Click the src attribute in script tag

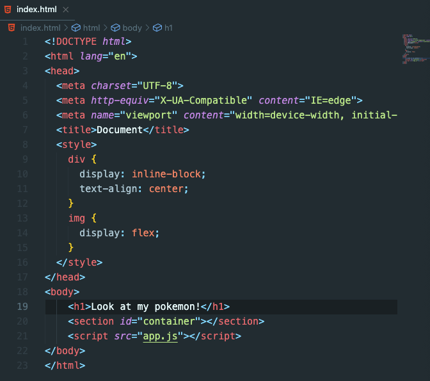click(x=123, y=336)
